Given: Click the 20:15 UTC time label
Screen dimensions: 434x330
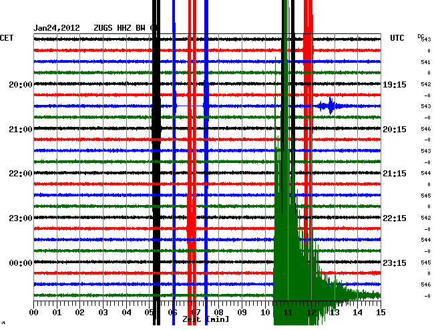Looking at the screenshot, I should [395, 130].
